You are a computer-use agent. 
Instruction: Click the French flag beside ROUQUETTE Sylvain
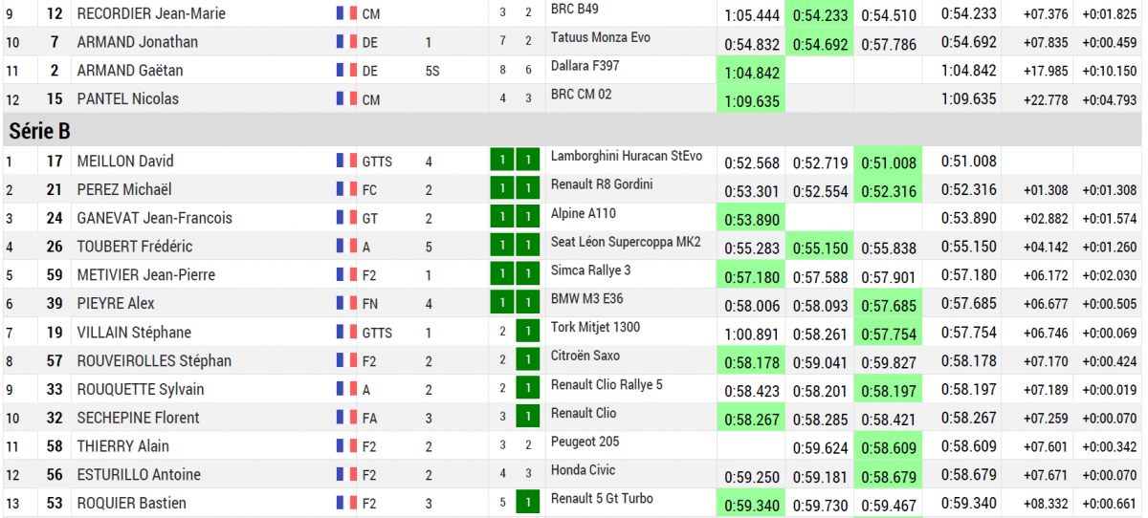(346, 390)
